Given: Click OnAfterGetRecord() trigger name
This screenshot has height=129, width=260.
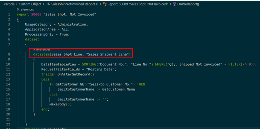Looking at the screenshot, I should click(76, 74).
